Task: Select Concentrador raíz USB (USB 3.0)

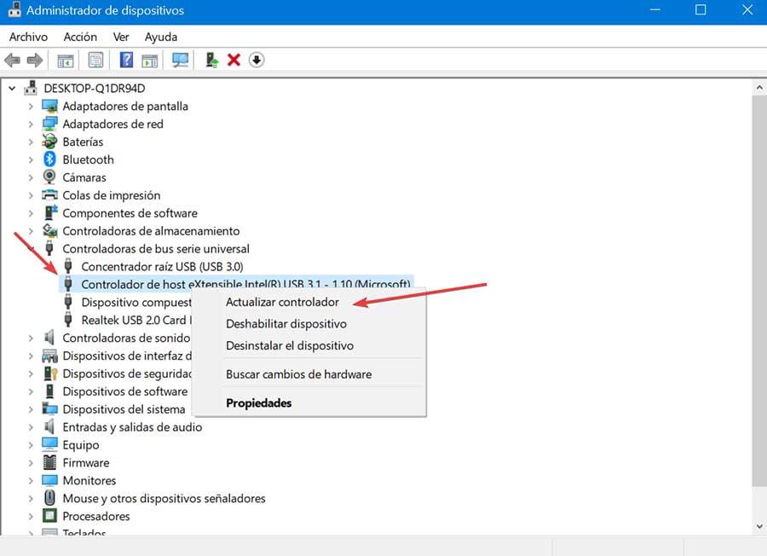Action: [162, 266]
